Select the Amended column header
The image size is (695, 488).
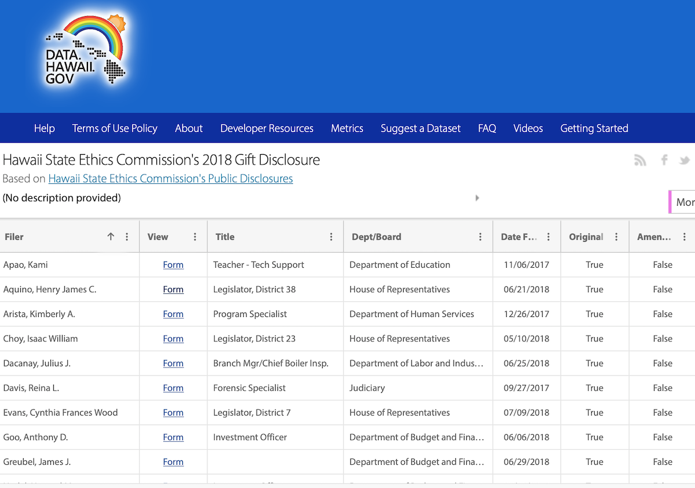click(x=654, y=236)
